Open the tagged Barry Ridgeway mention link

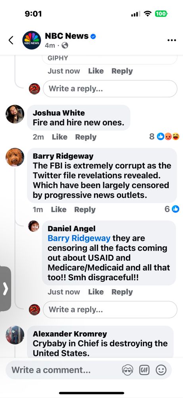click(79, 238)
